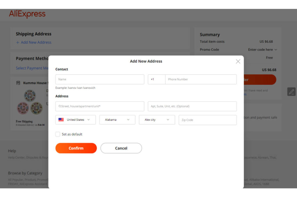Click the US flag in the country selector
The image size is (297, 198).
pos(61,119)
